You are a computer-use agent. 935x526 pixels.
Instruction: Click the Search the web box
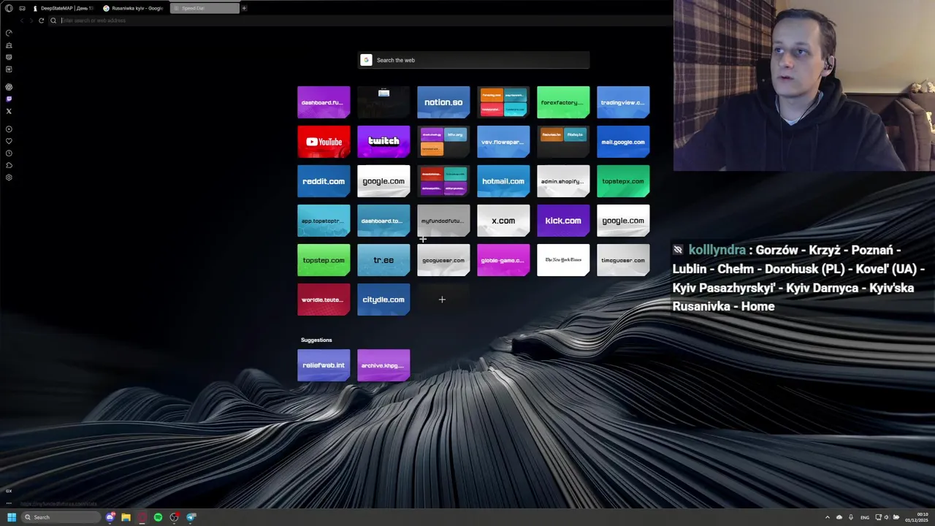474,60
